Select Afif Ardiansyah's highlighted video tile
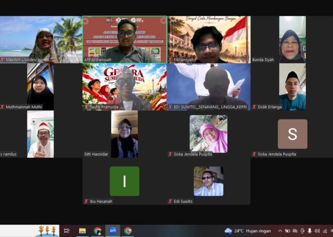Image resolution: width=333 pixels, height=237 pixels. [125, 39]
